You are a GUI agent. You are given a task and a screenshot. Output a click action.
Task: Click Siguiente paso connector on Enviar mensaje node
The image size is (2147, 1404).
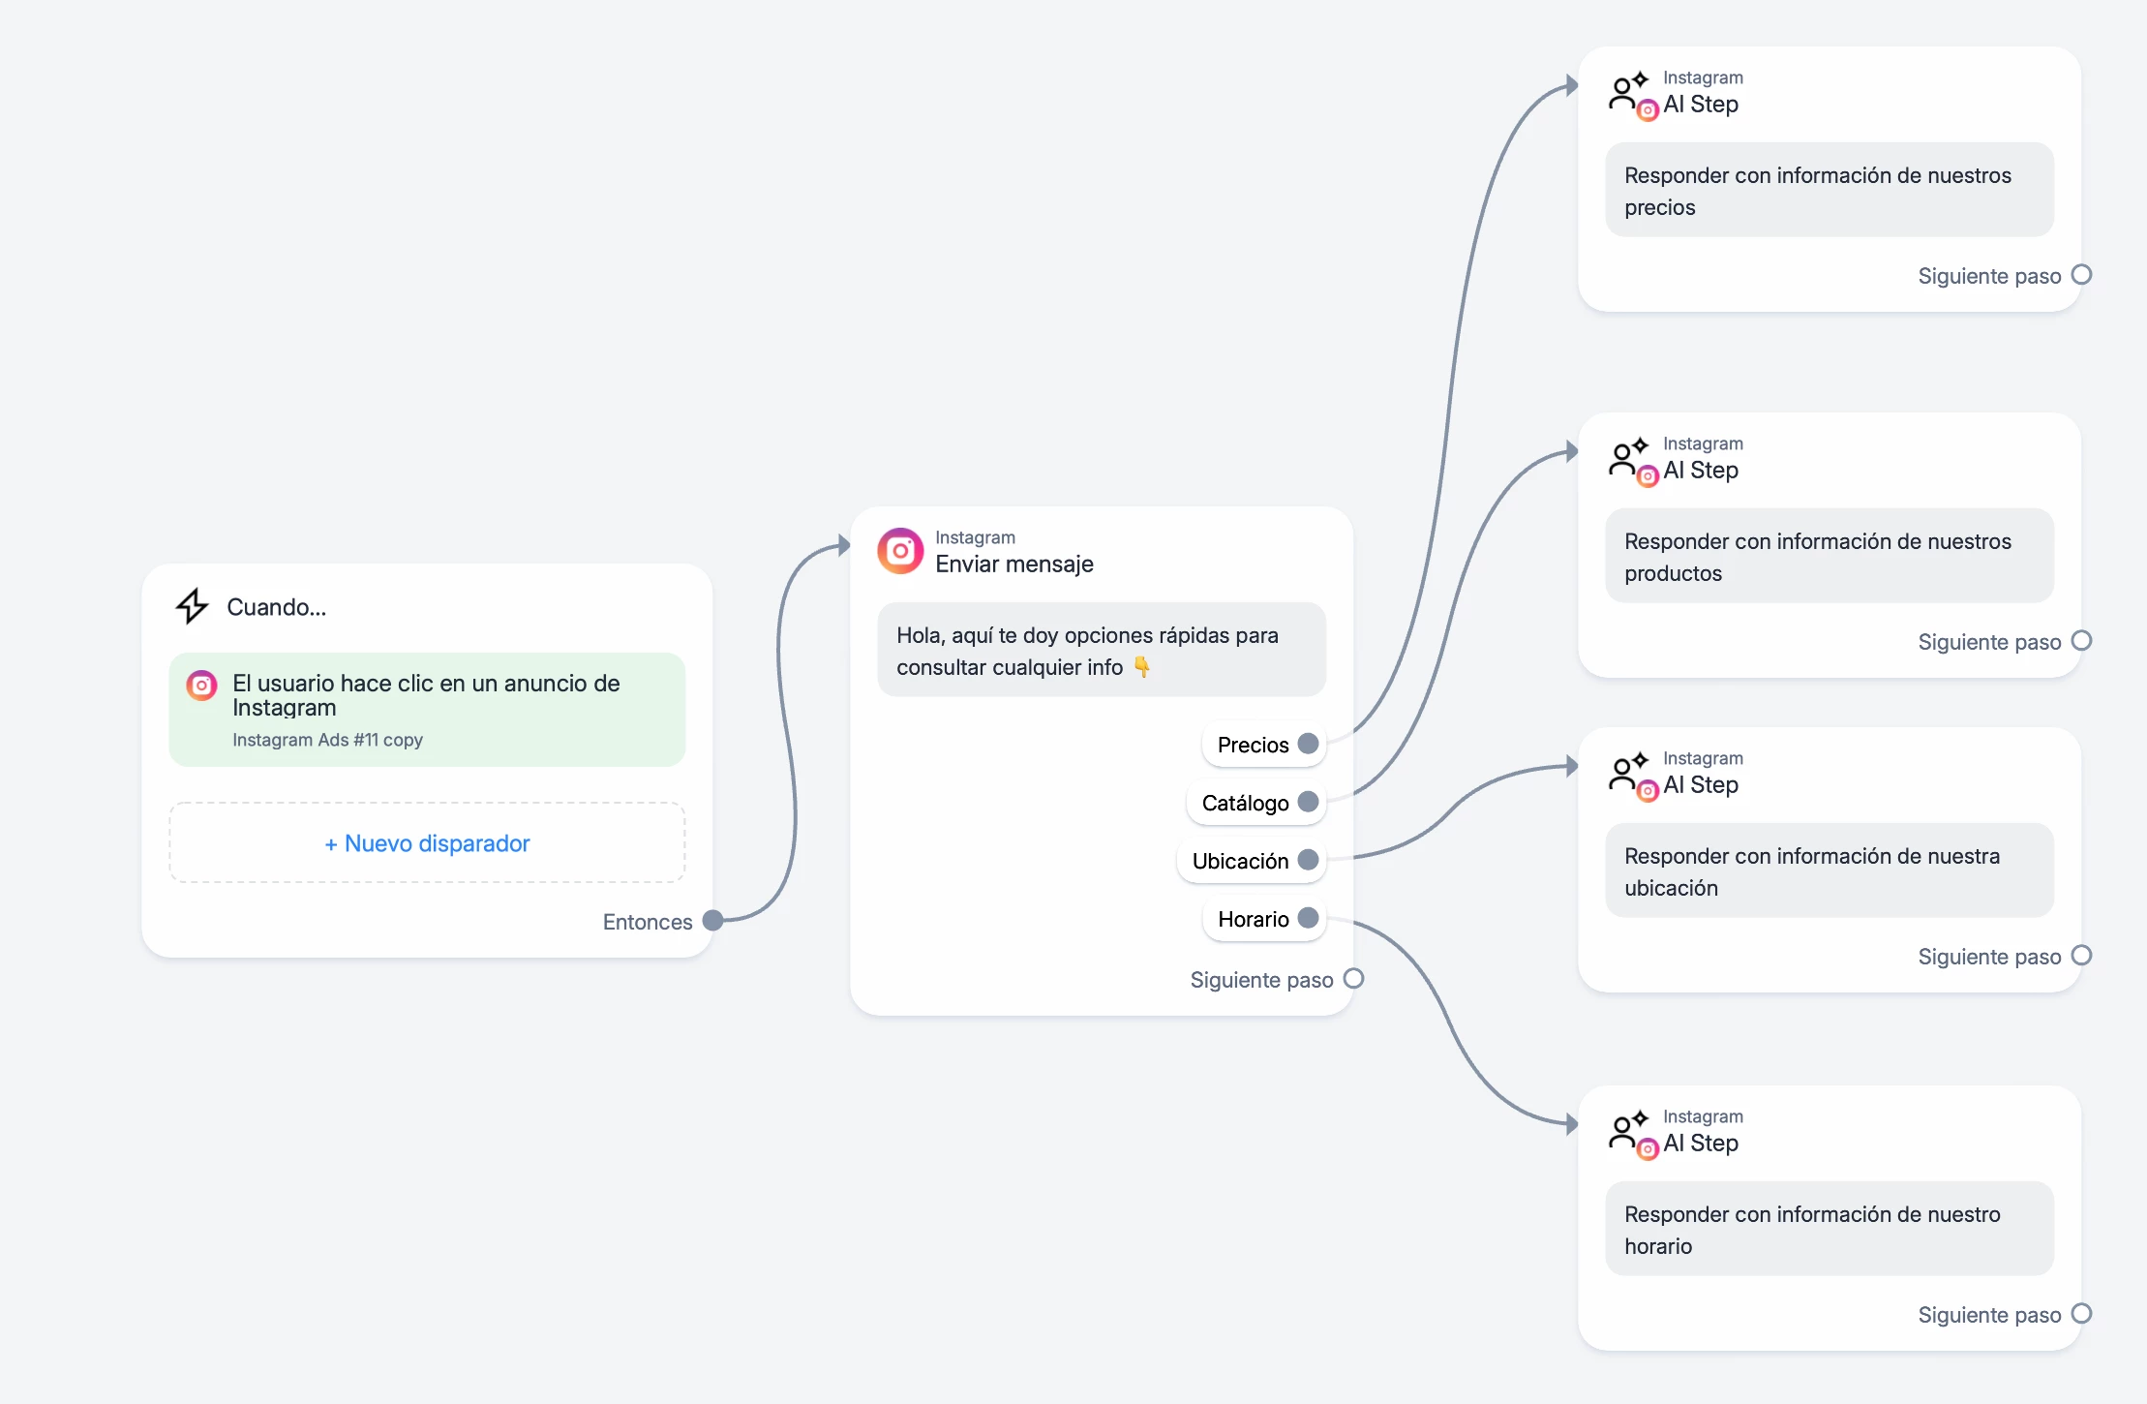tap(1354, 979)
